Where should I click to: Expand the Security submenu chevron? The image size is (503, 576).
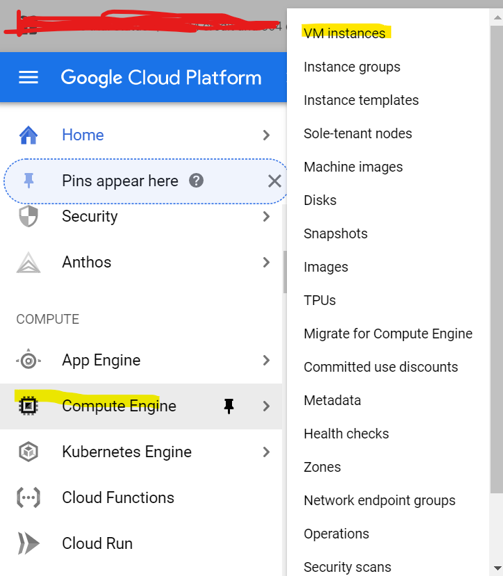[266, 216]
